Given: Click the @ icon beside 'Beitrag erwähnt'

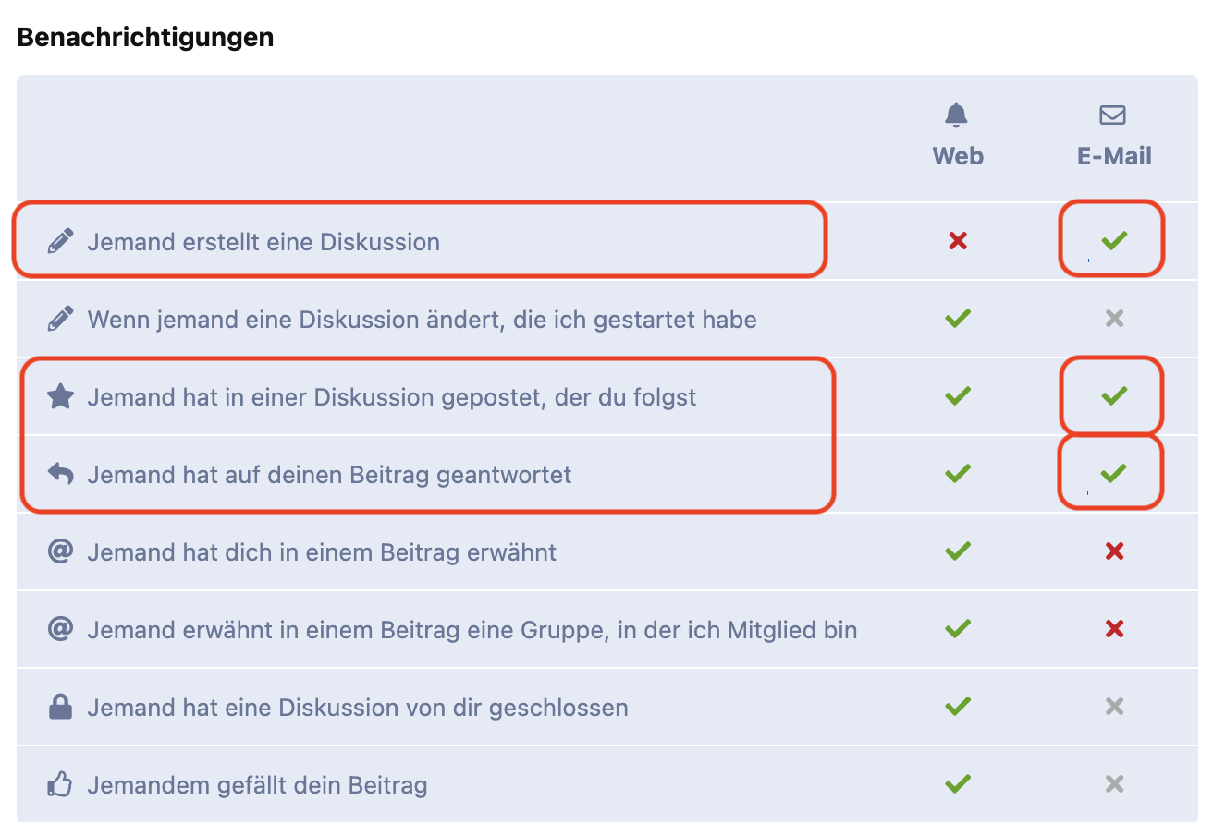Looking at the screenshot, I should pos(60,552).
